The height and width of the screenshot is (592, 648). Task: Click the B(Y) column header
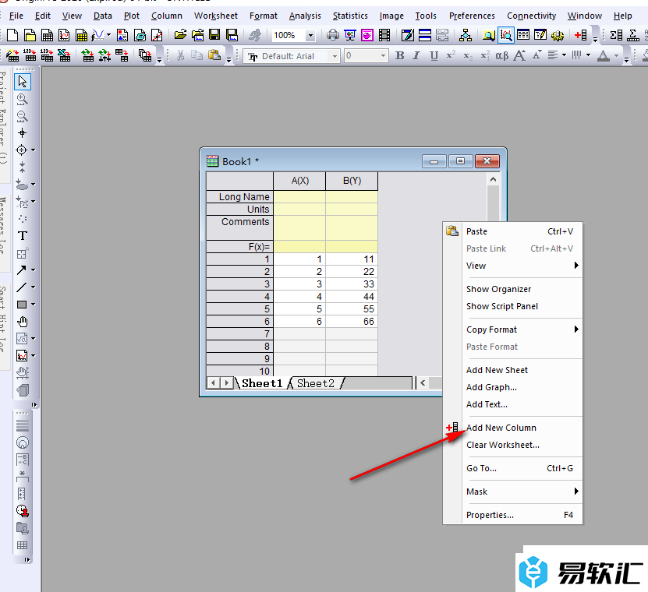[352, 181]
